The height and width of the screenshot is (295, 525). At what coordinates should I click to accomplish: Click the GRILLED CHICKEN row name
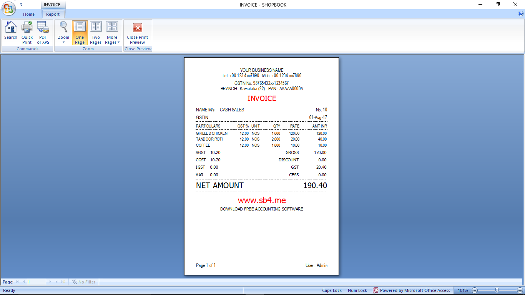tap(212, 133)
